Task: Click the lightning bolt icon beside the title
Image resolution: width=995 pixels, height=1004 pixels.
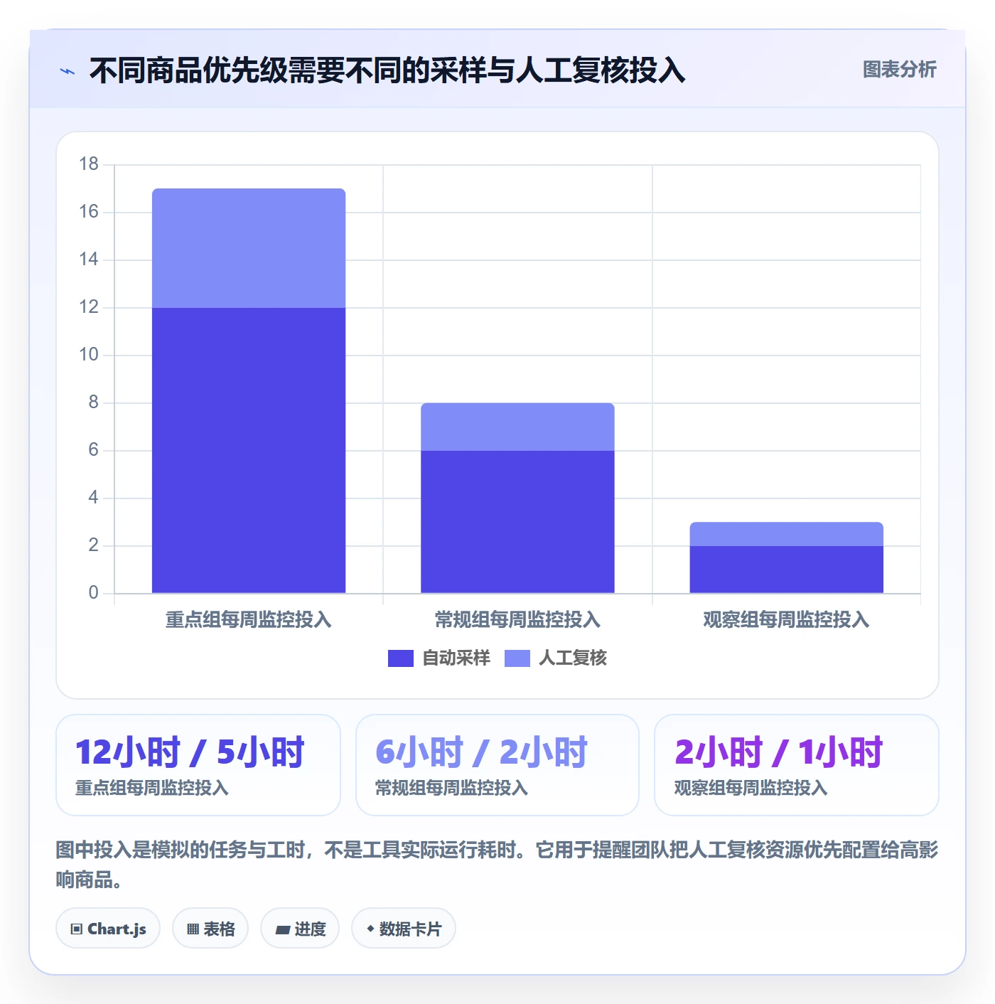Action: pos(68,71)
